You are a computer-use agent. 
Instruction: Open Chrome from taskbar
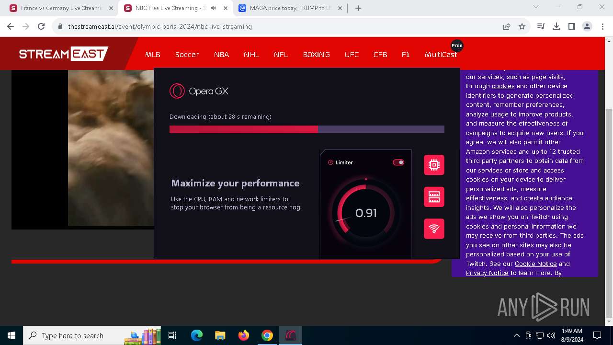tap(267, 335)
